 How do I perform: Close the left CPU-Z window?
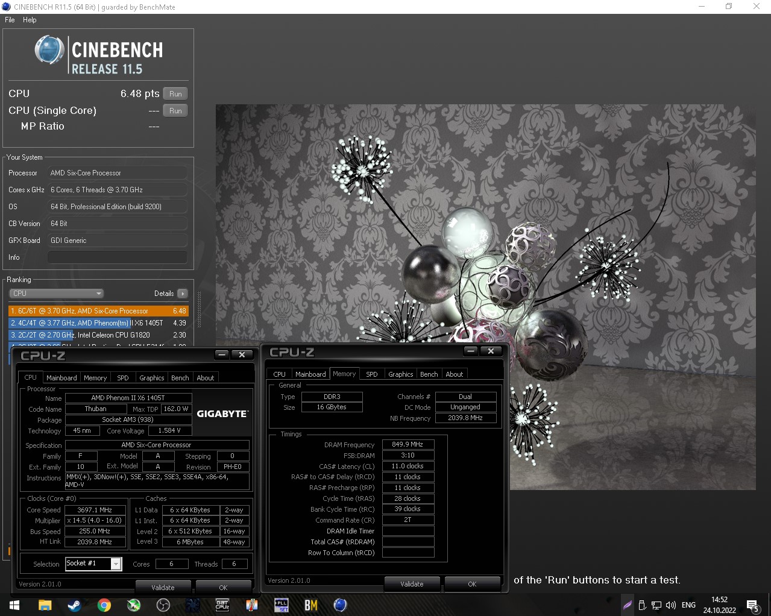pos(242,355)
